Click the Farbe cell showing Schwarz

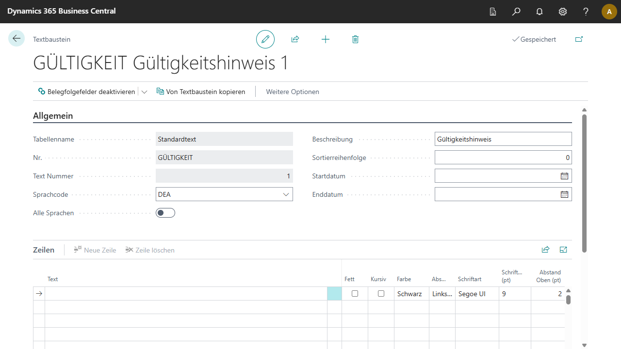coord(411,294)
